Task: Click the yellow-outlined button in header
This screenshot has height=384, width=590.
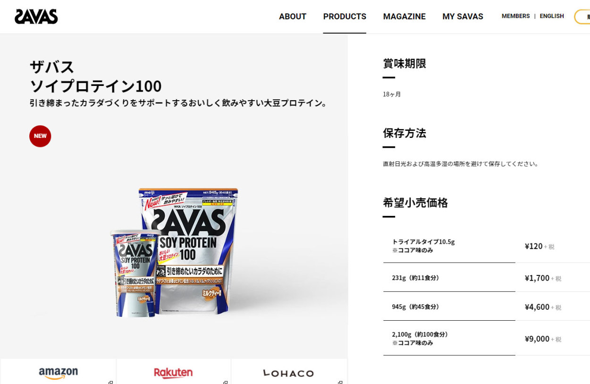Action: pos(582,17)
